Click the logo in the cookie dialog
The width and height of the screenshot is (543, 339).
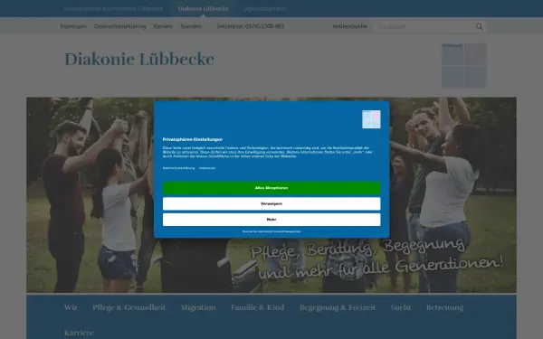point(371,119)
